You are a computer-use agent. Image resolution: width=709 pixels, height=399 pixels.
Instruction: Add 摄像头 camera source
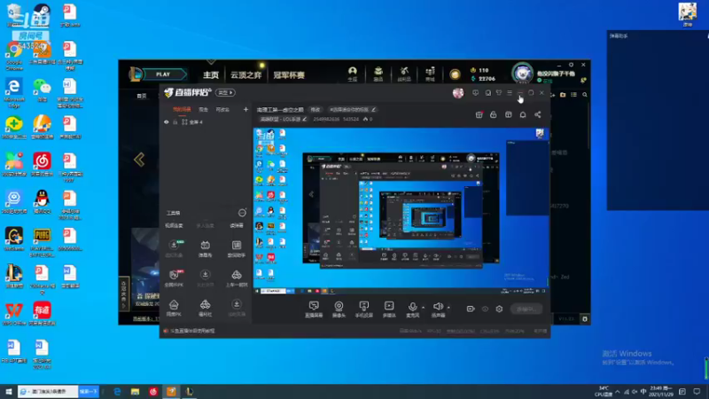[339, 309]
